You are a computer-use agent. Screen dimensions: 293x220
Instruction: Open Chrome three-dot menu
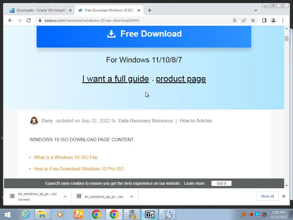(x=283, y=20)
